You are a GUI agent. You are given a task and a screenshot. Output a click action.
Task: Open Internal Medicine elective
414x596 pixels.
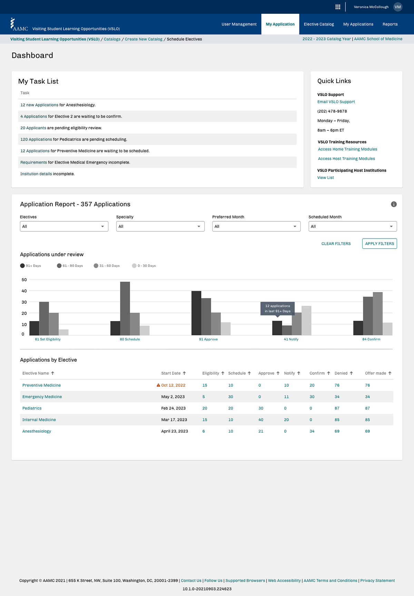(x=39, y=420)
